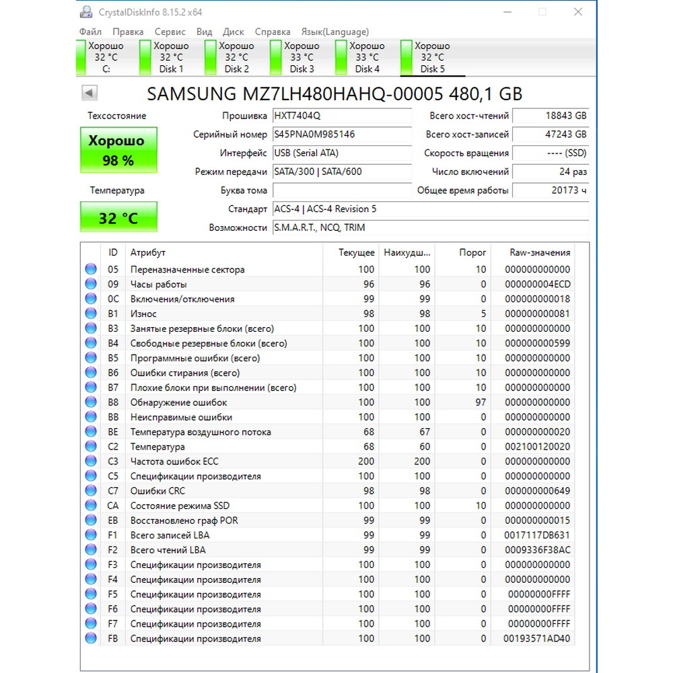Open the Язык(Language) menu

[x=334, y=32]
